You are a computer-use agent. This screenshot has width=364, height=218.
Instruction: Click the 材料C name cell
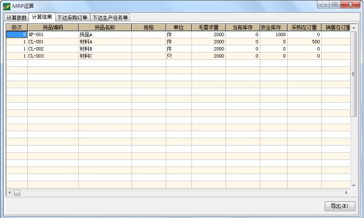click(x=105, y=56)
